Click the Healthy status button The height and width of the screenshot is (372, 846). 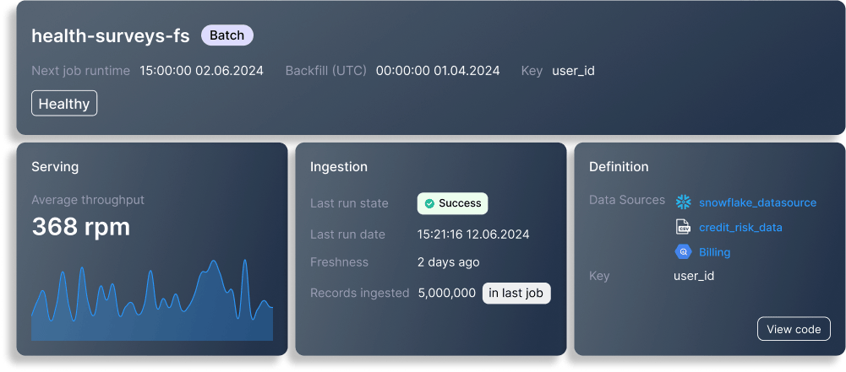(64, 104)
